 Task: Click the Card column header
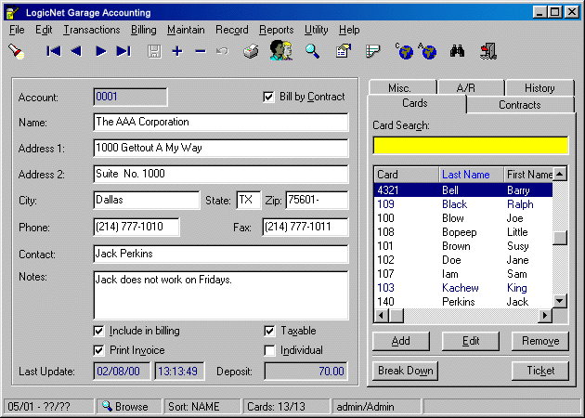tap(407, 175)
